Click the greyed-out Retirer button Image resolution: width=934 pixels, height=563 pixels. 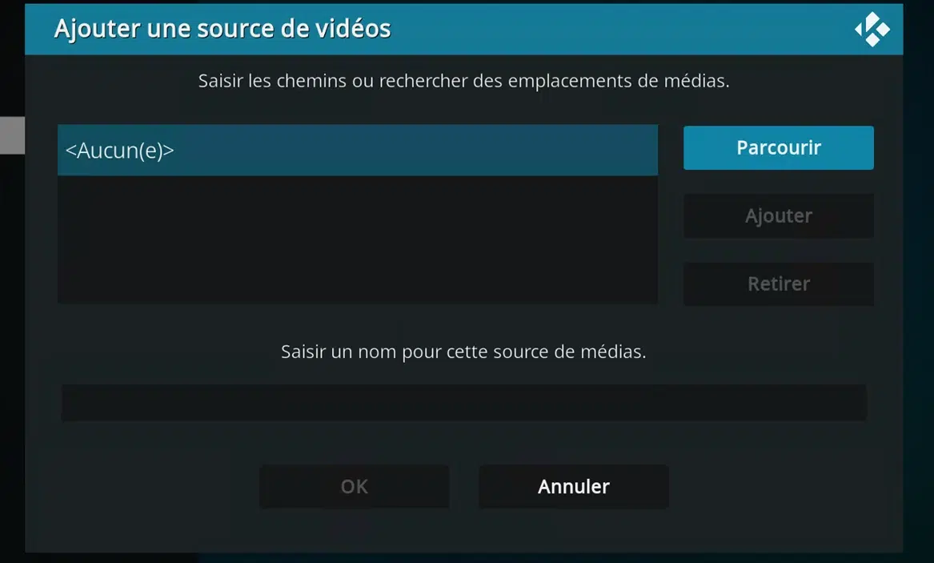778,284
